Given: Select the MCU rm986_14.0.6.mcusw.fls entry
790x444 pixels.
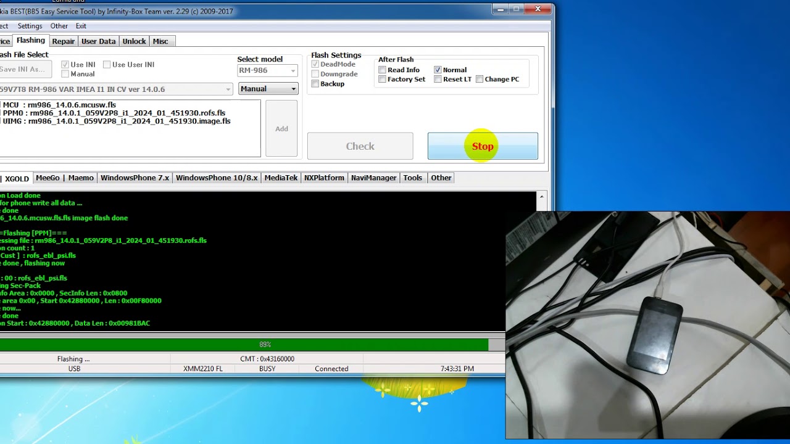Looking at the screenshot, I should [60, 105].
